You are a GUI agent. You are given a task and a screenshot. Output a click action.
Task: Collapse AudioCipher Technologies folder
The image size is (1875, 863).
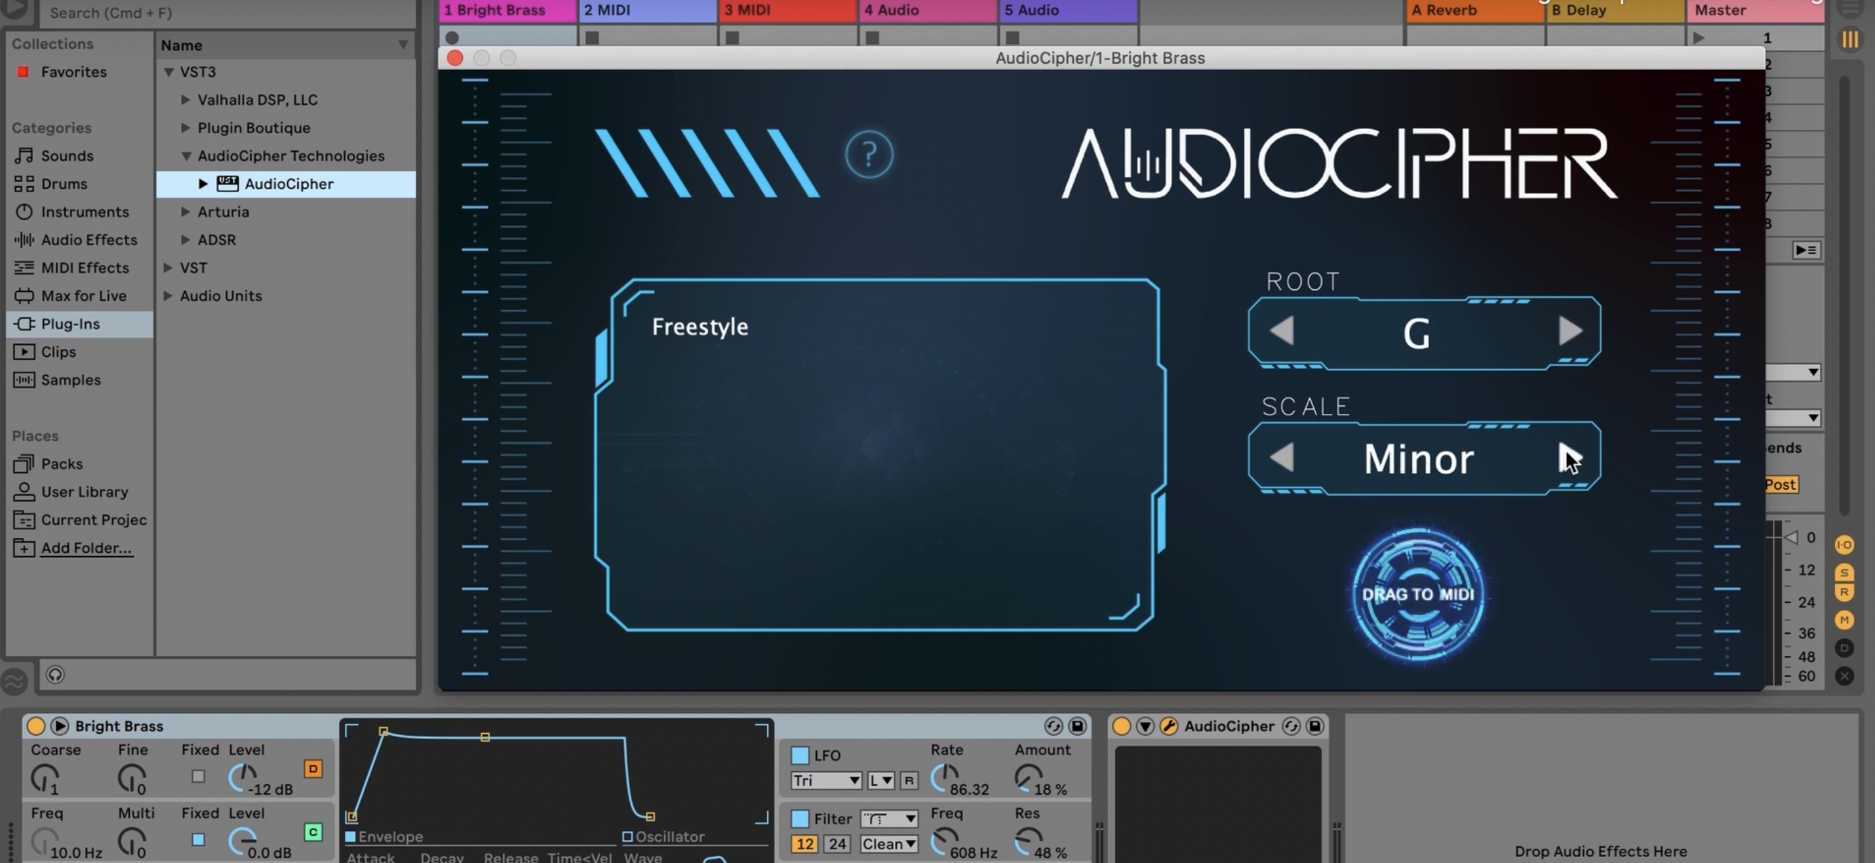tap(186, 156)
